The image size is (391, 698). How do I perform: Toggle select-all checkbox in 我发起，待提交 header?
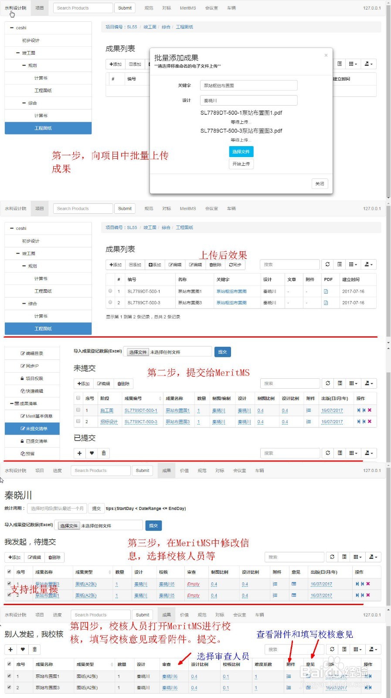click(x=9, y=571)
